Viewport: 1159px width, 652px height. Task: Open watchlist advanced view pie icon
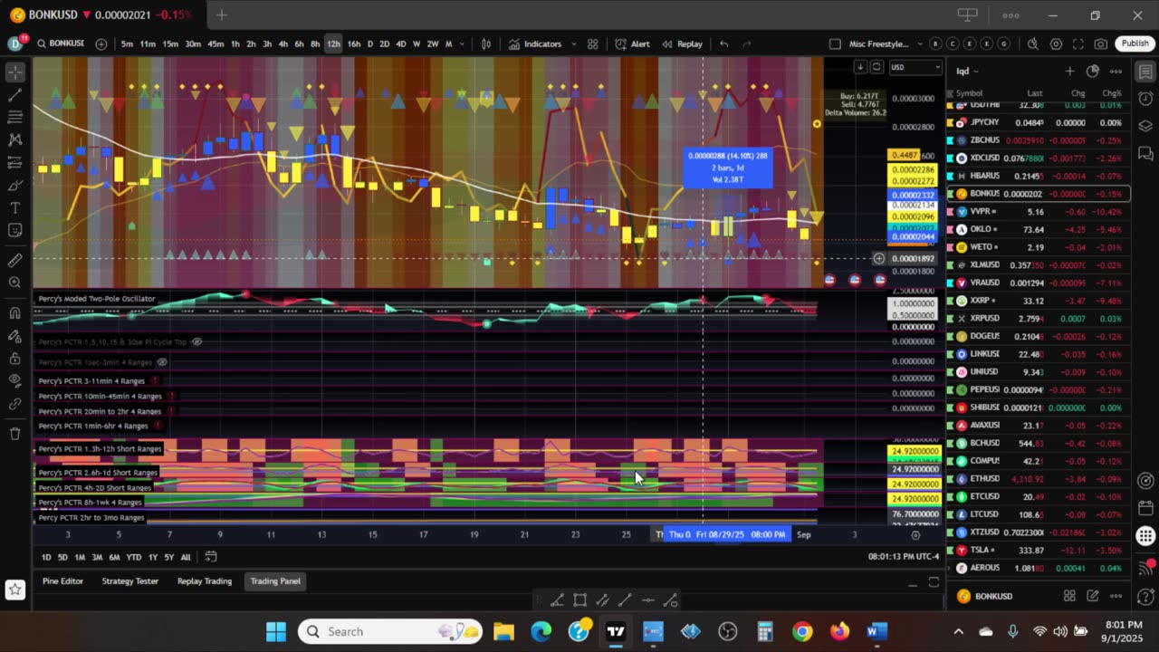tap(1092, 71)
